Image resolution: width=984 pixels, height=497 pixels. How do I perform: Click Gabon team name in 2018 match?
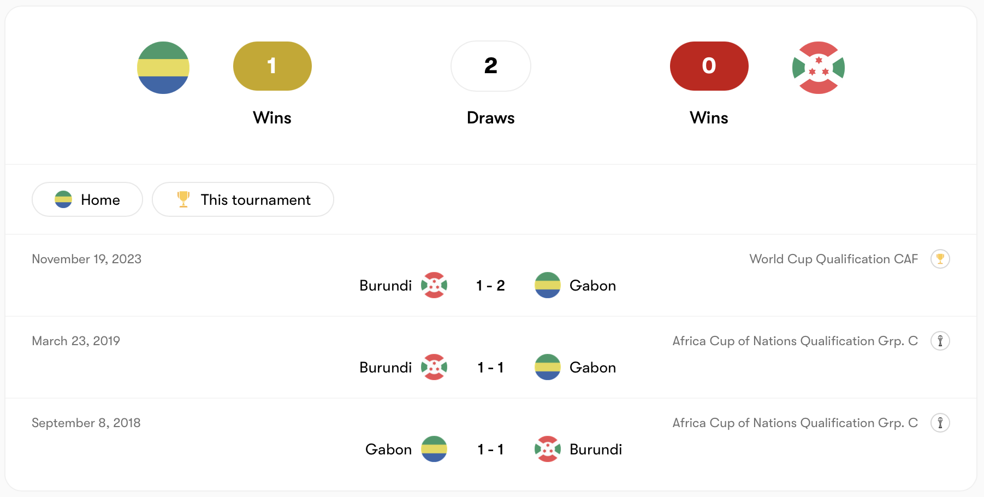[x=388, y=449]
